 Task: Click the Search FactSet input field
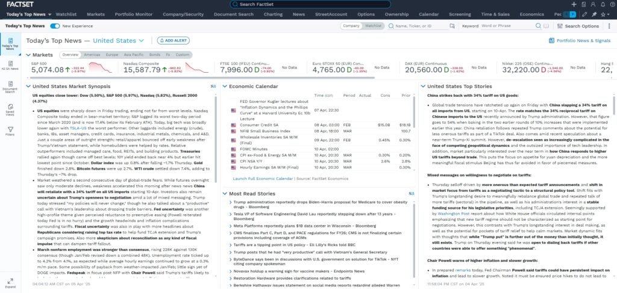coord(308,4)
